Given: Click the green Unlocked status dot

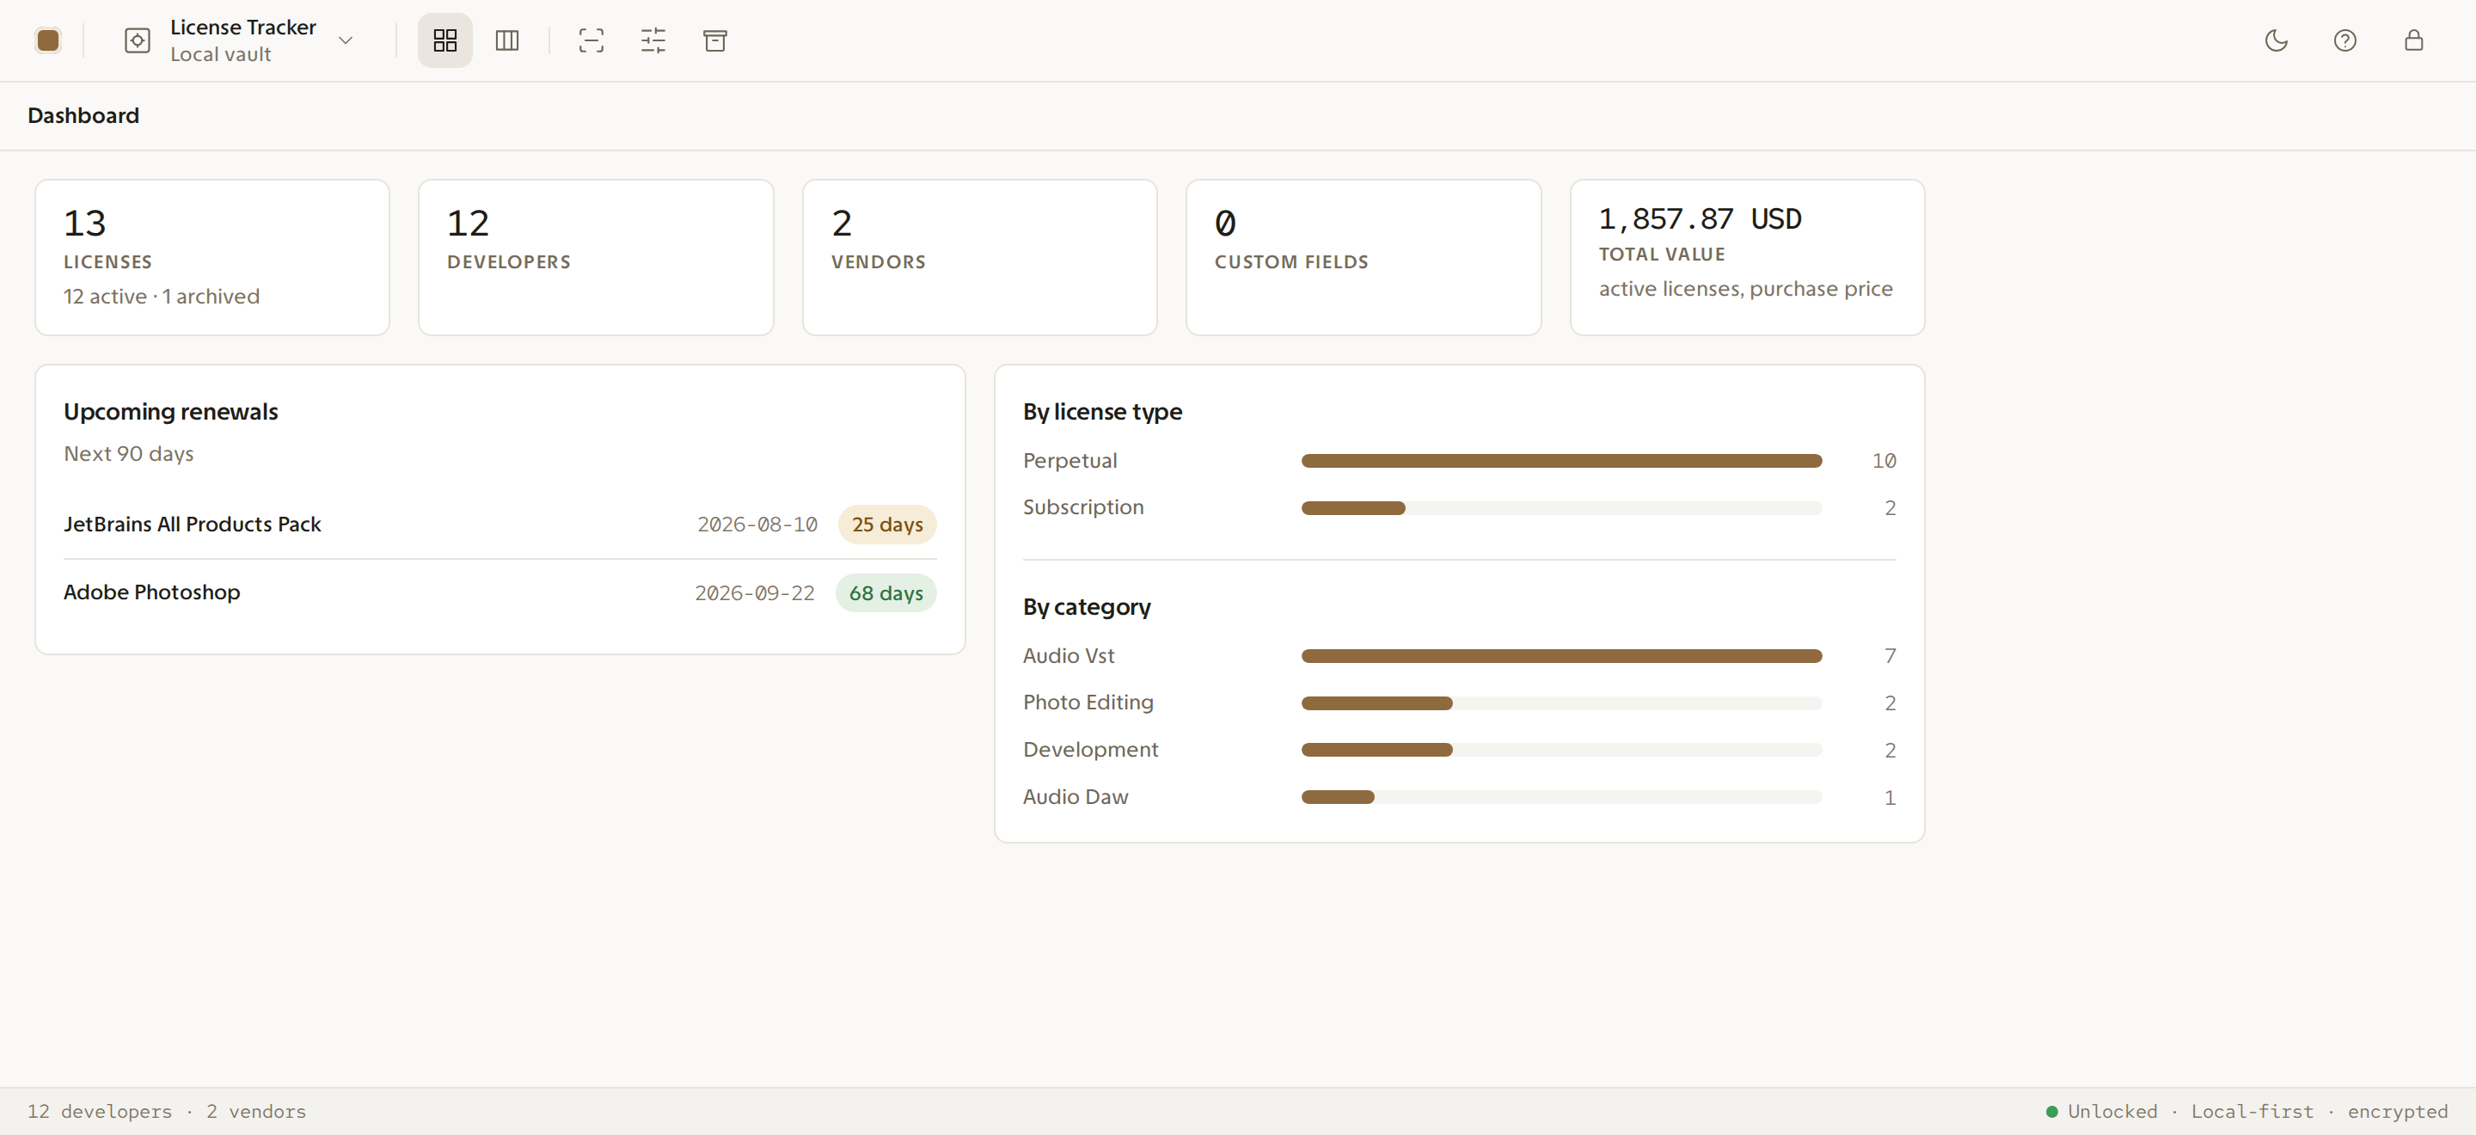Looking at the screenshot, I should click(x=2052, y=1112).
